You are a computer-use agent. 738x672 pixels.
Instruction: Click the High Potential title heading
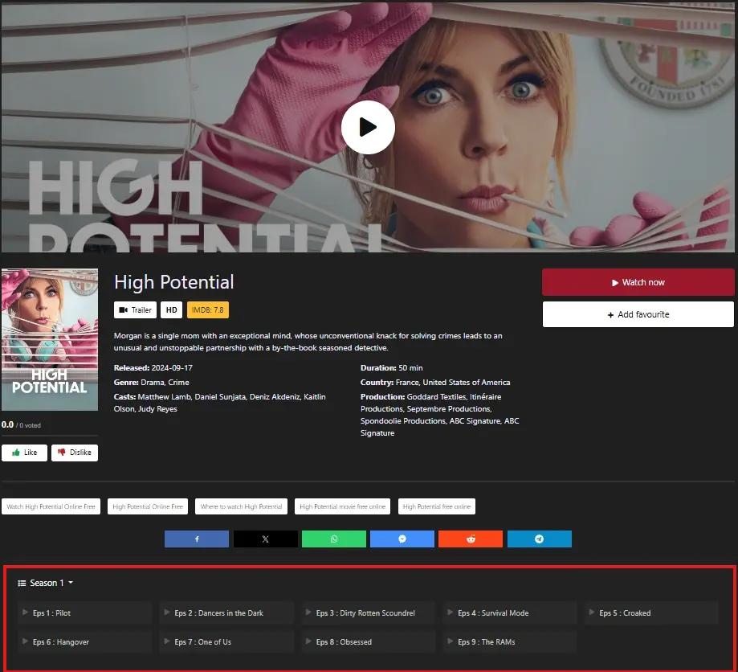tap(174, 282)
